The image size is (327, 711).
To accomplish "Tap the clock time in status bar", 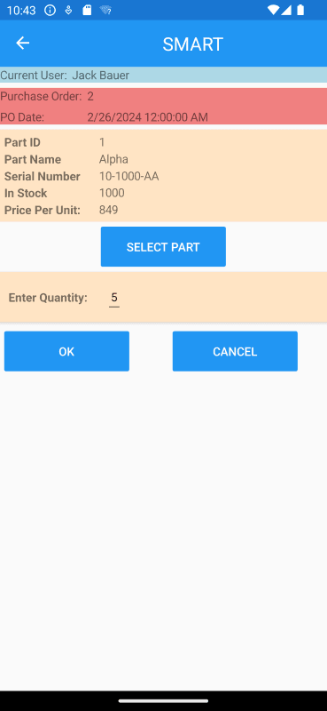I will [x=21, y=11].
